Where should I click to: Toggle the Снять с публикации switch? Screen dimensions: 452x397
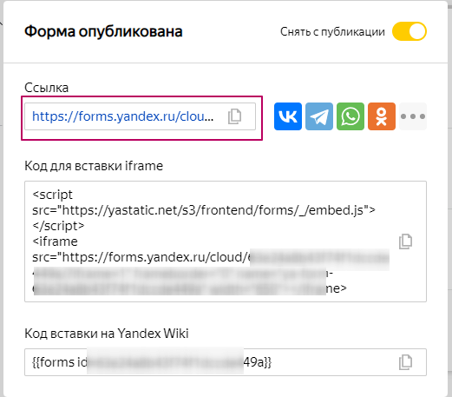[x=409, y=31]
